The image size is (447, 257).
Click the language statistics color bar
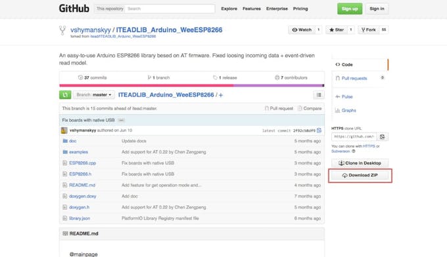(191, 85)
